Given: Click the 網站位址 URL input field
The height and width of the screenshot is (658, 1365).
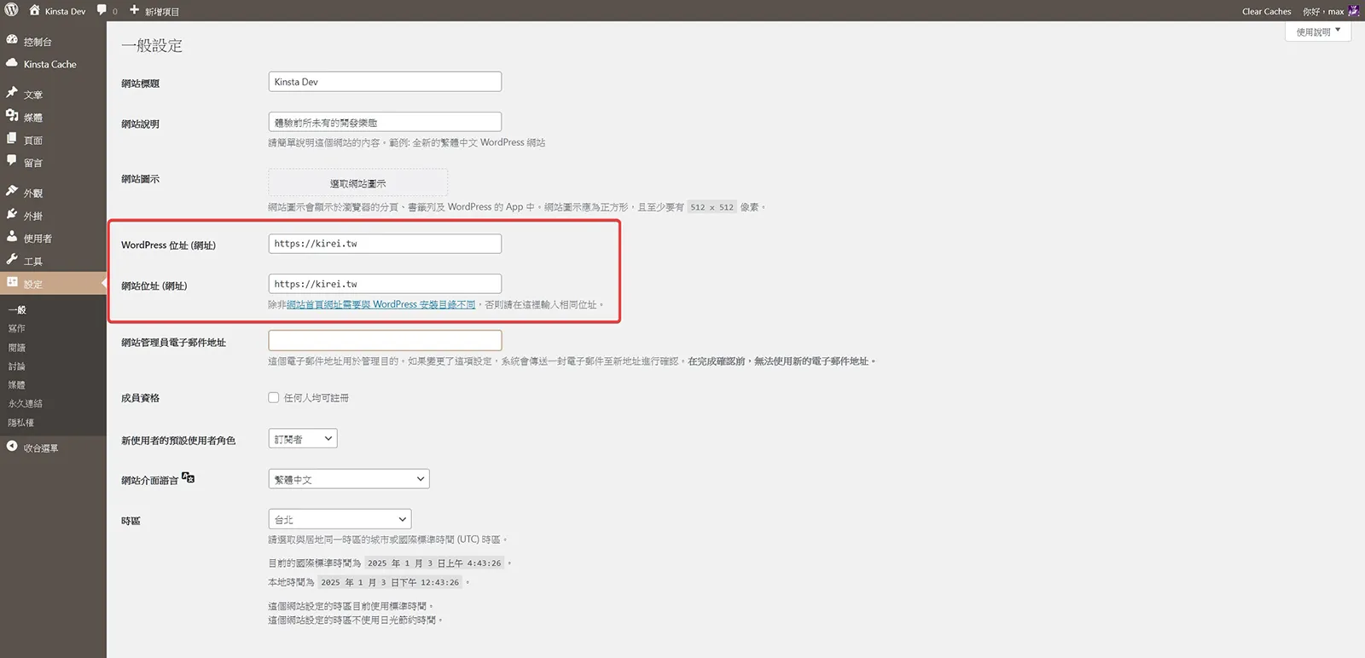Looking at the screenshot, I should coord(385,284).
